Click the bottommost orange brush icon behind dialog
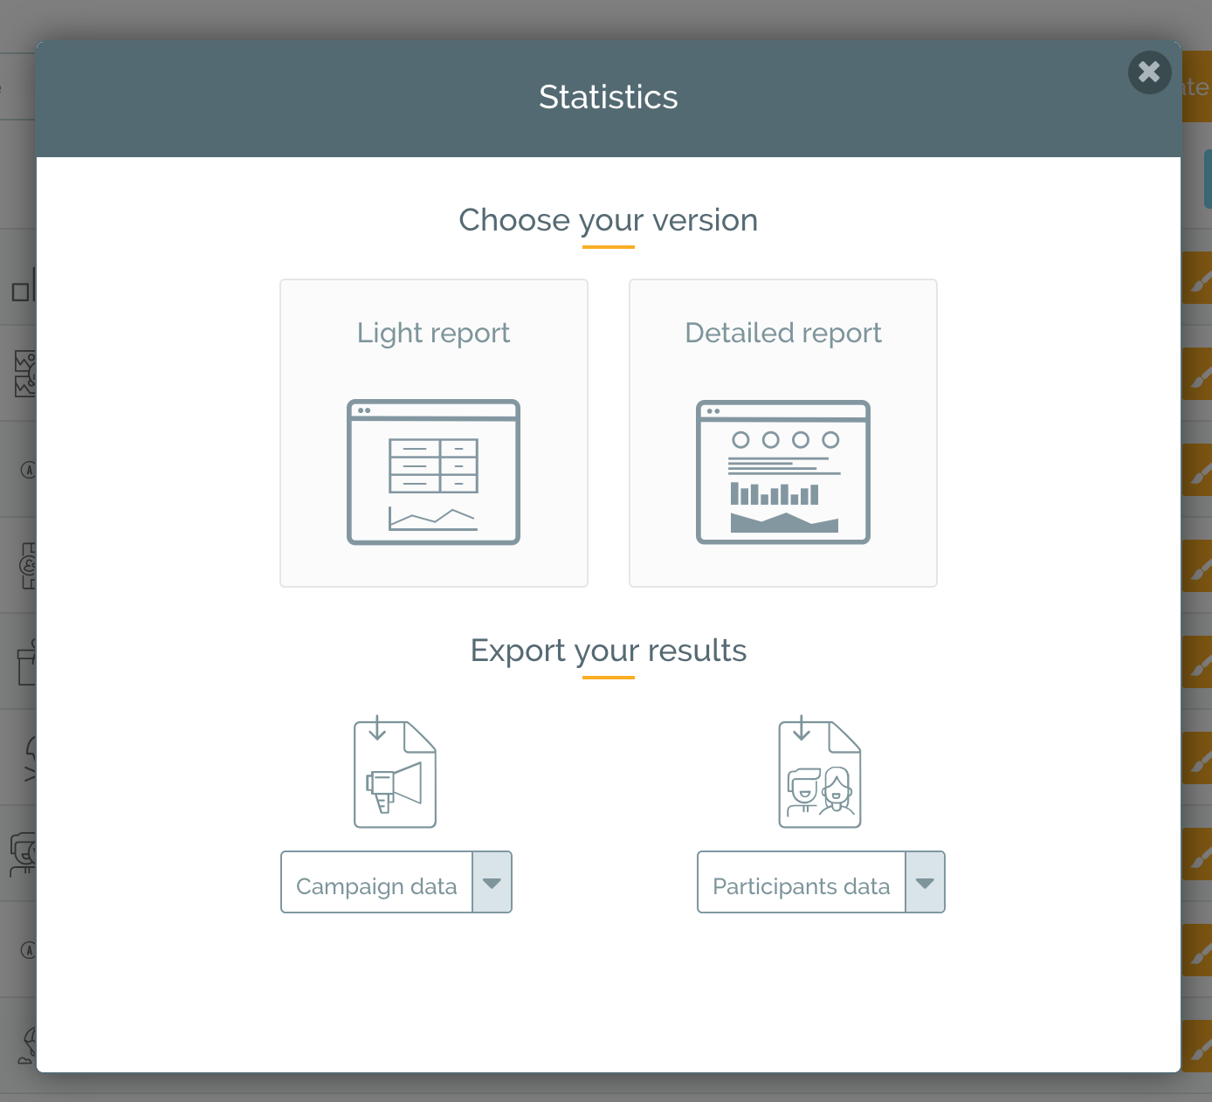This screenshot has width=1212, height=1102. pos(1198,1047)
